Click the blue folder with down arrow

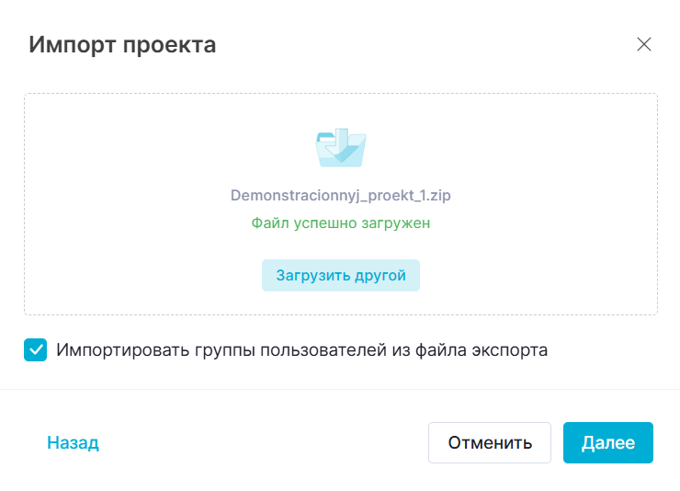pos(341,148)
